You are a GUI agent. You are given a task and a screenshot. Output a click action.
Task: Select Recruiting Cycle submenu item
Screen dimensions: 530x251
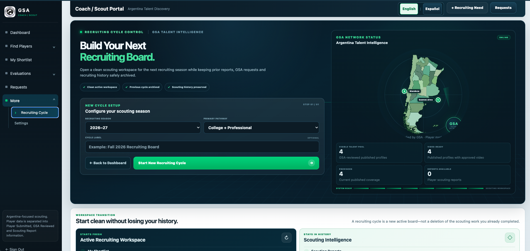click(x=35, y=113)
